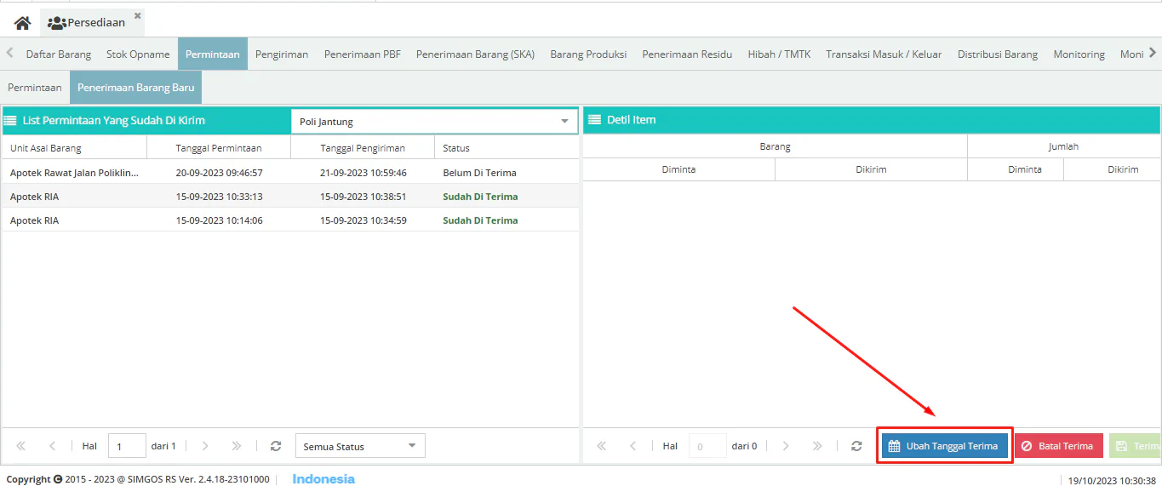Image resolution: width=1162 pixels, height=486 pixels.
Task: Select the Permintaan sub-tab
Action: pos(35,88)
